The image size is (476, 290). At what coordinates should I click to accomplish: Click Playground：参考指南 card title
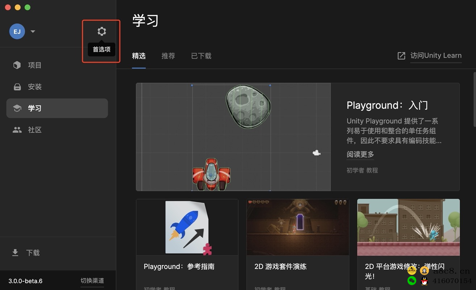179,266
